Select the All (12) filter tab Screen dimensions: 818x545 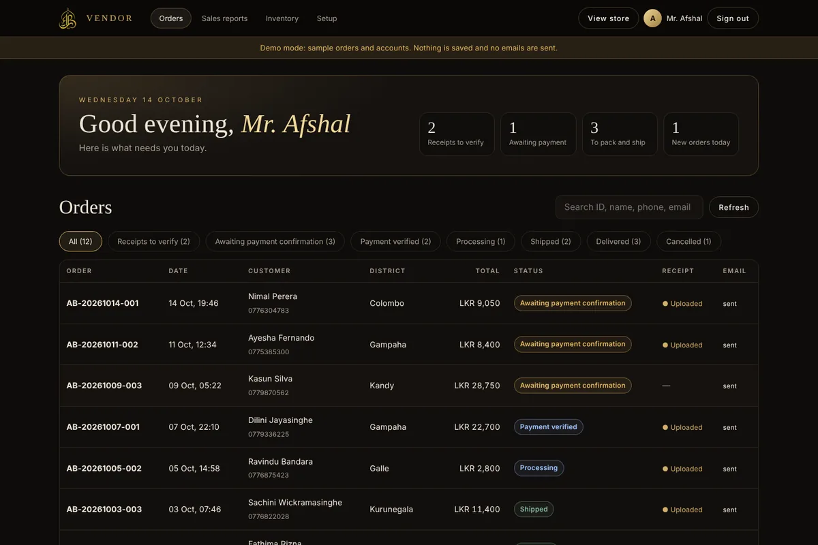pos(80,241)
